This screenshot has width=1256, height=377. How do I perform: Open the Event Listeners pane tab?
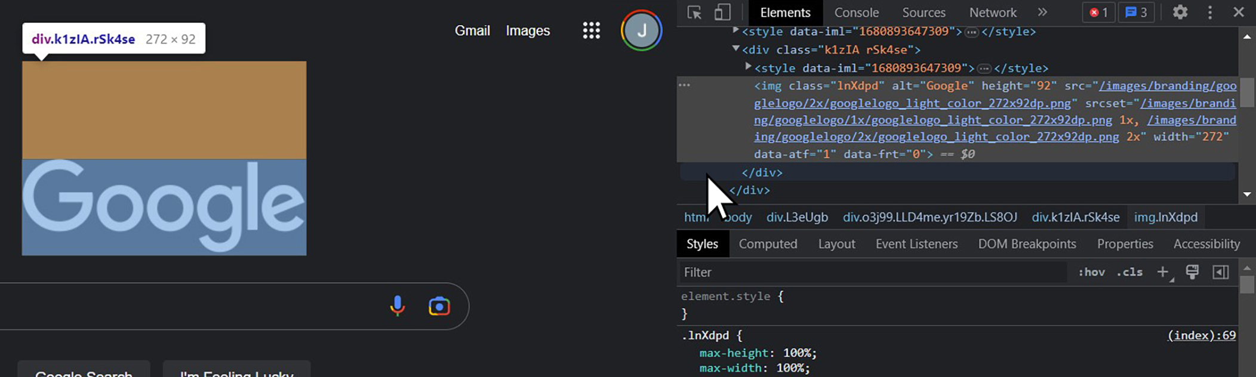(x=916, y=244)
